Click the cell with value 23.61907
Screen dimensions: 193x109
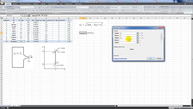36,33
